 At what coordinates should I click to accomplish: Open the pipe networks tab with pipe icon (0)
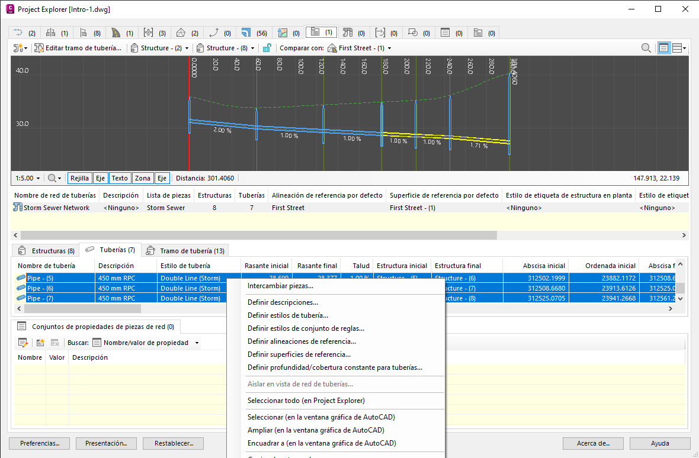pyautogui.click(x=354, y=33)
